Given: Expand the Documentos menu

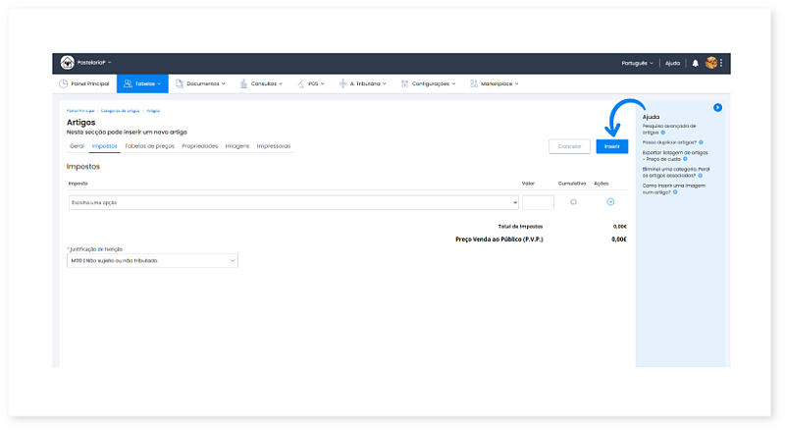Looking at the screenshot, I should (200, 83).
